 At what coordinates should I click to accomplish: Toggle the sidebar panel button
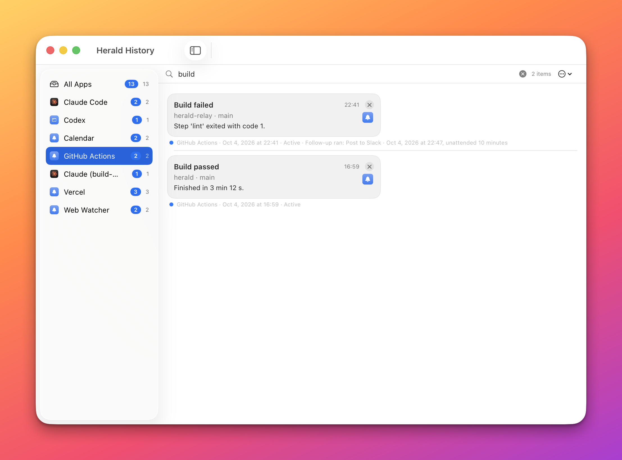[x=195, y=51]
